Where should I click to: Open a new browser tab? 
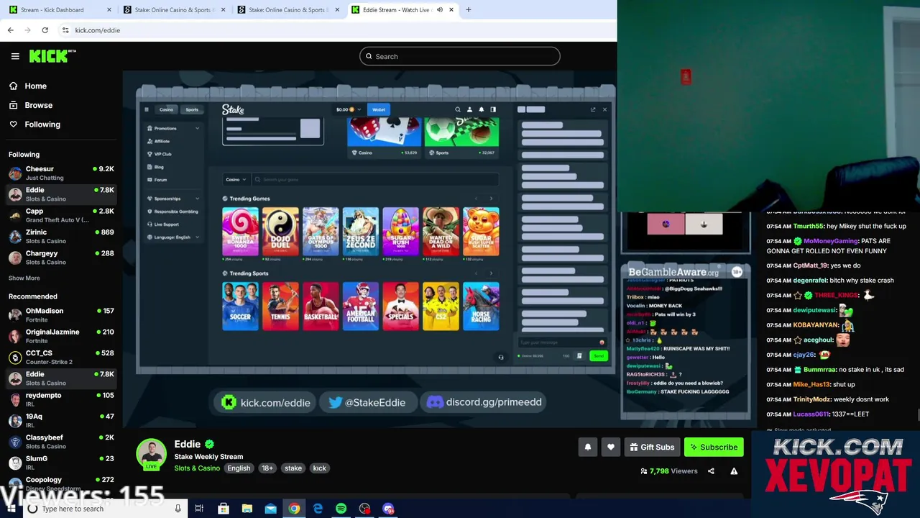tap(469, 10)
